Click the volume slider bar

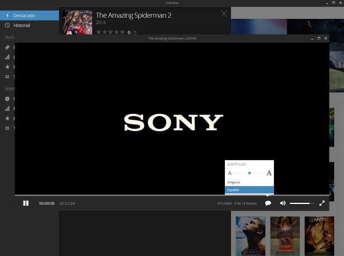[x=301, y=203]
